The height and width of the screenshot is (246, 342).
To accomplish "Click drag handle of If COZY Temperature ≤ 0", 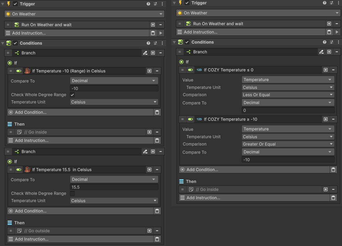I will coord(183,70).
